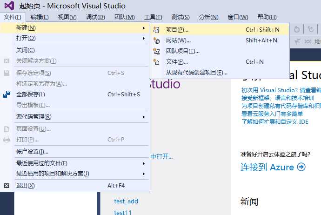Choose 文件(F)... with Ctrl+N shortcut
321x215 pixels.
(220, 61)
